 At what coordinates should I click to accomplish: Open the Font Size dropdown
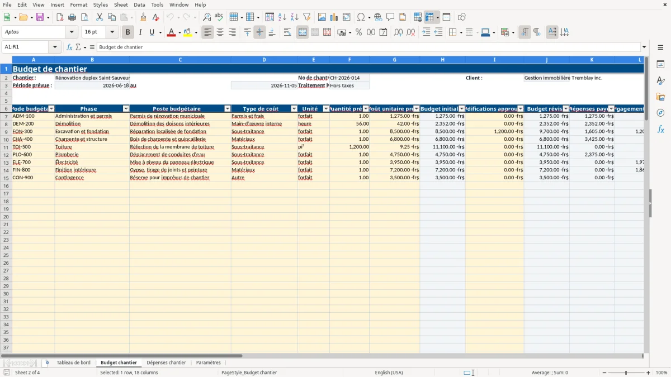(112, 32)
